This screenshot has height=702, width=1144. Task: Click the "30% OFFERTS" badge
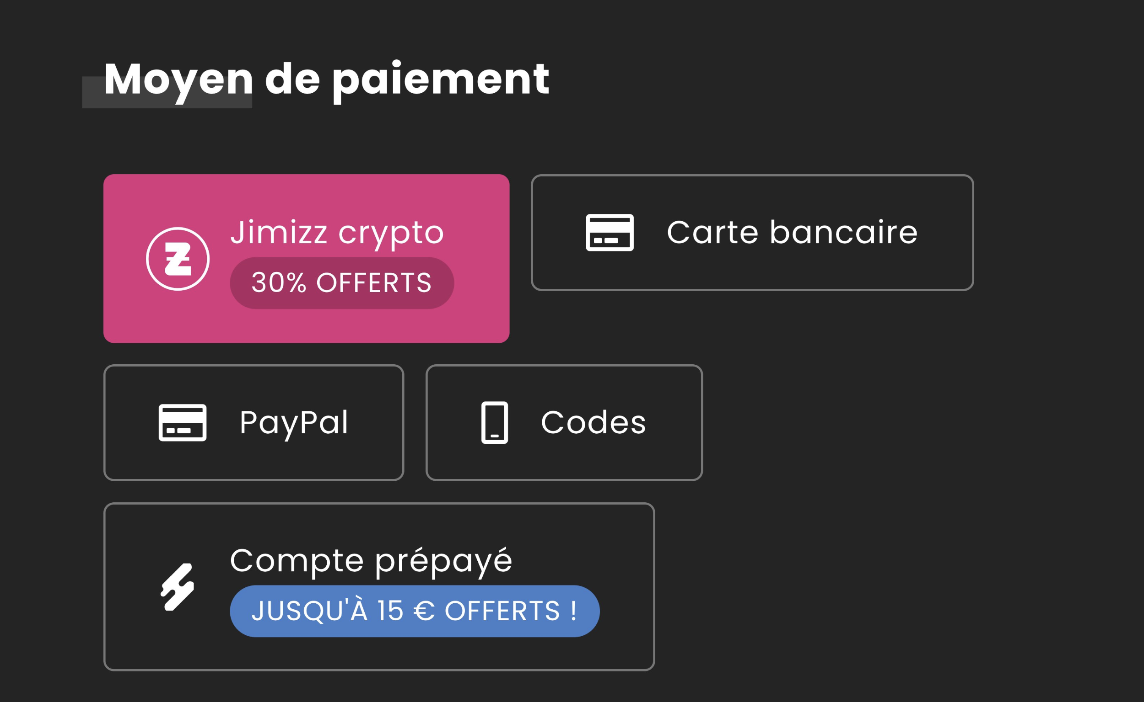click(x=342, y=283)
